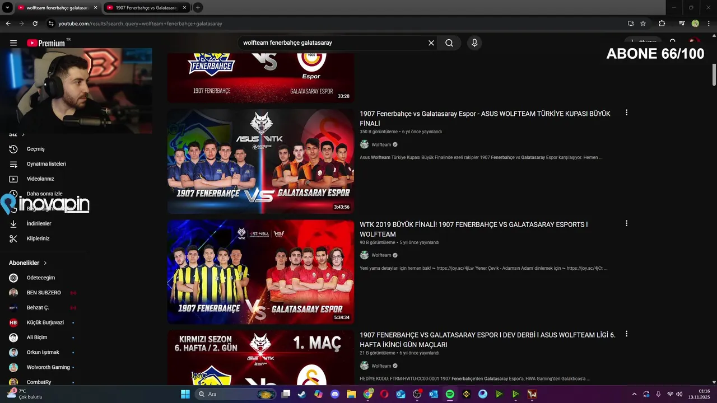Click the 5:34:34 video thumbnail
Image resolution: width=717 pixels, height=403 pixels.
tap(260, 272)
